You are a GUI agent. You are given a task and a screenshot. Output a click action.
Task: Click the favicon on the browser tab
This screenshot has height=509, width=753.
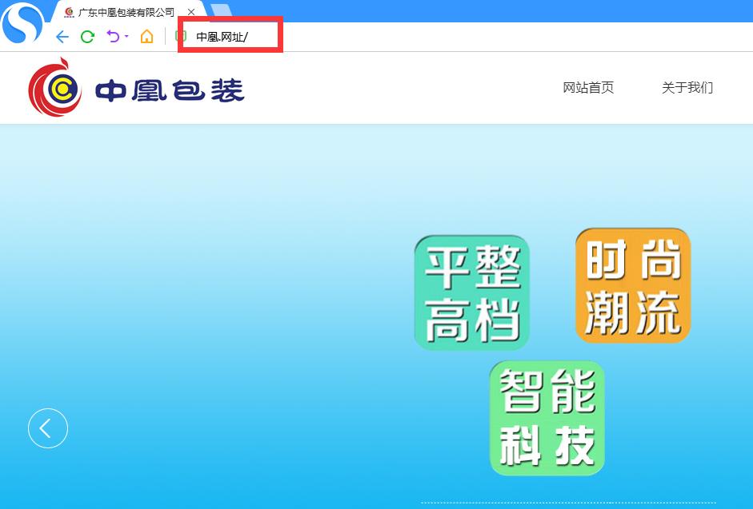click(x=69, y=12)
